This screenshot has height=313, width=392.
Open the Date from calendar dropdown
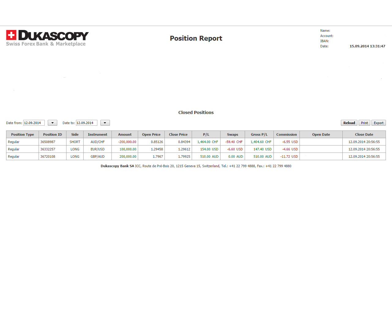[x=52, y=123]
